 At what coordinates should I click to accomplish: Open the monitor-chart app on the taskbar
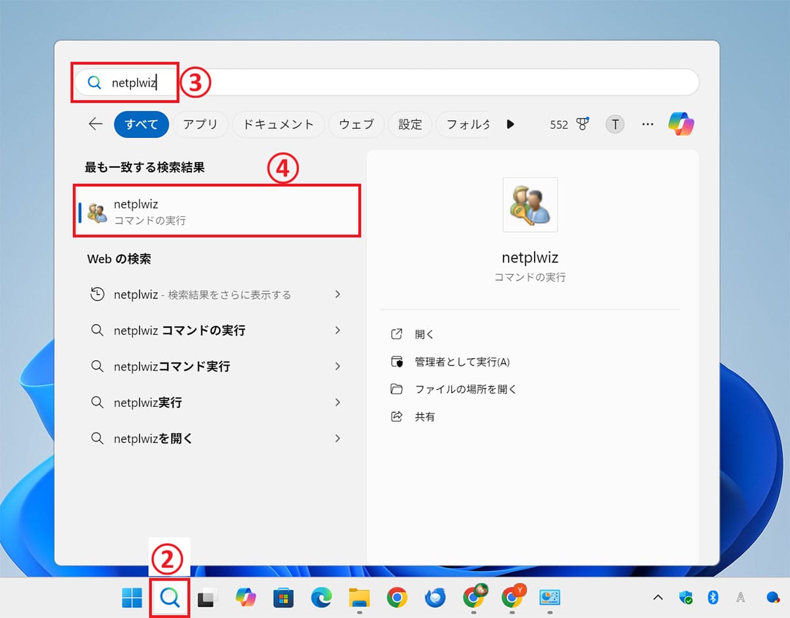click(x=549, y=597)
